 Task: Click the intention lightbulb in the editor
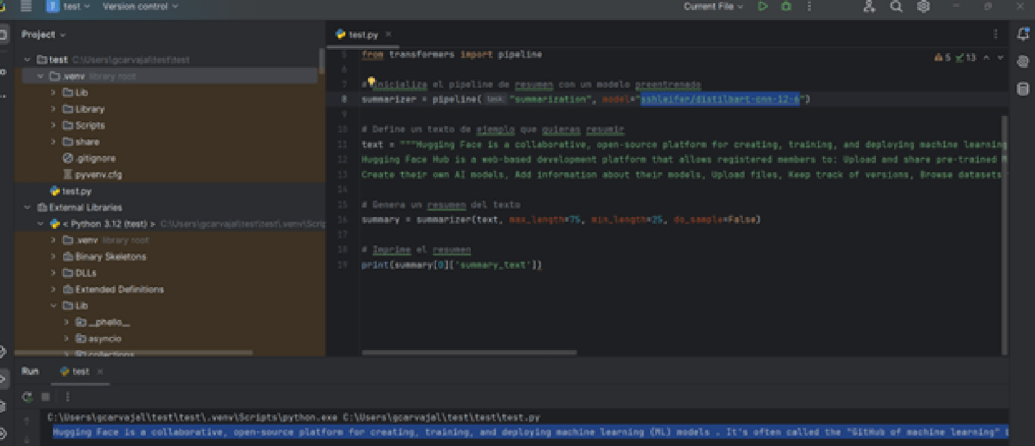pyautogui.click(x=371, y=82)
